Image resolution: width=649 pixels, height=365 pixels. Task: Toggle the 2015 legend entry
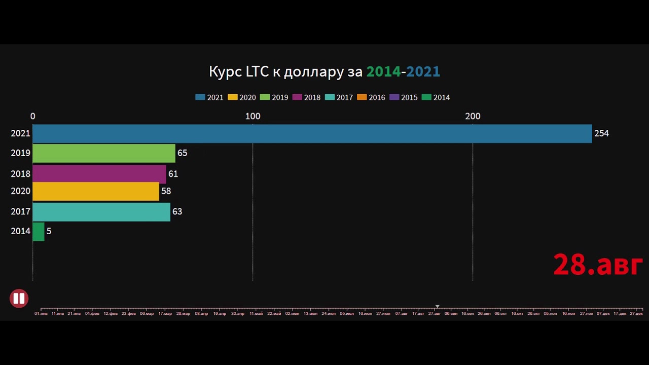tap(404, 97)
